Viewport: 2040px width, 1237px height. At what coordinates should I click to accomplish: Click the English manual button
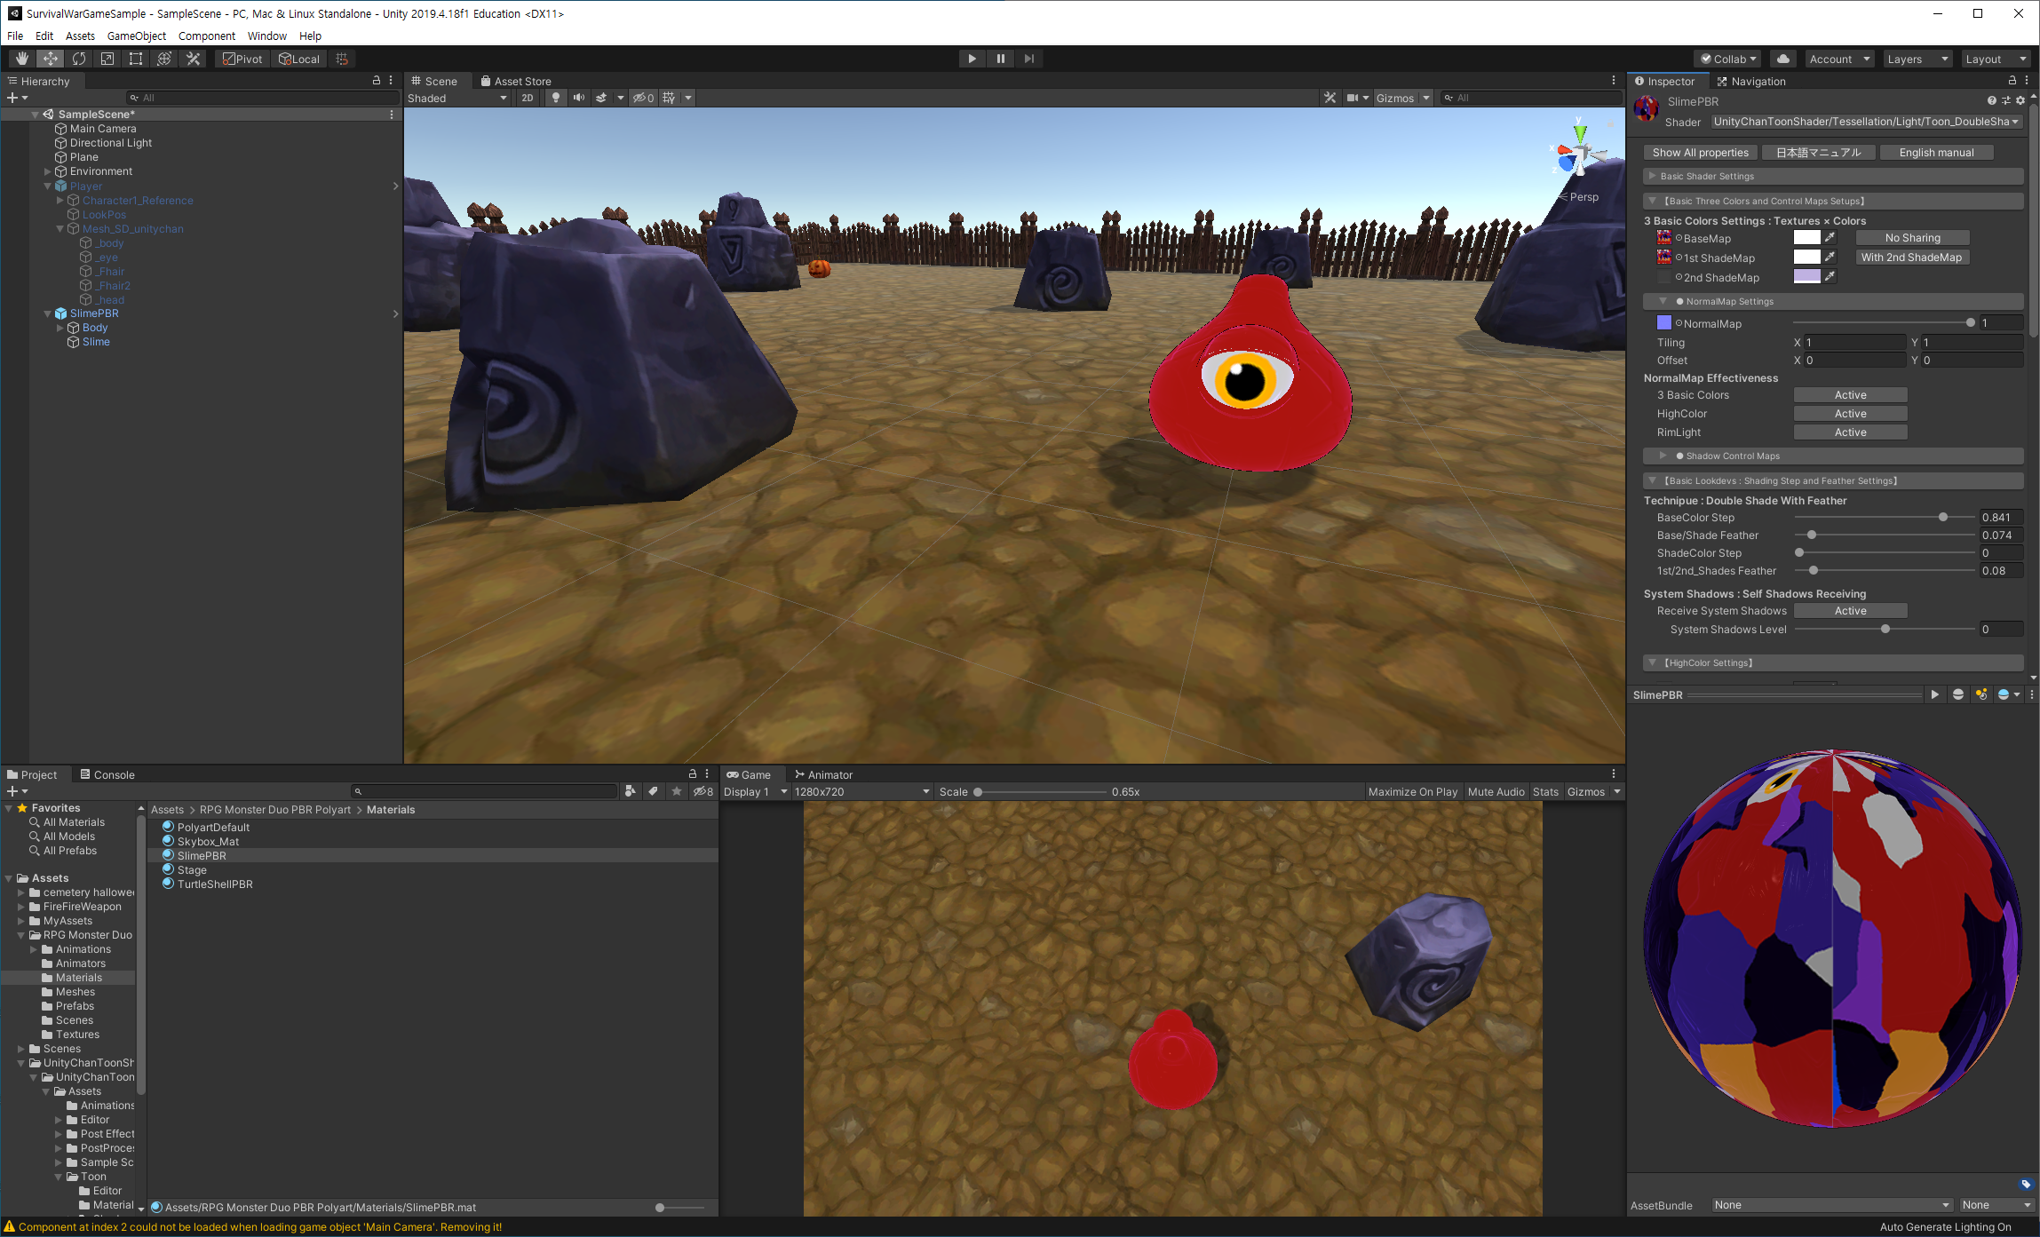pyautogui.click(x=1936, y=153)
